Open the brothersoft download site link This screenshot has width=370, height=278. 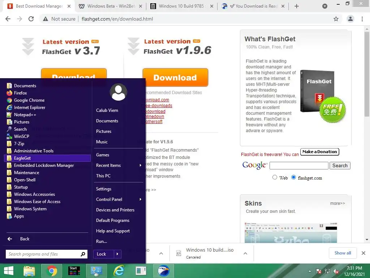pyautogui.click(x=154, y=122)
